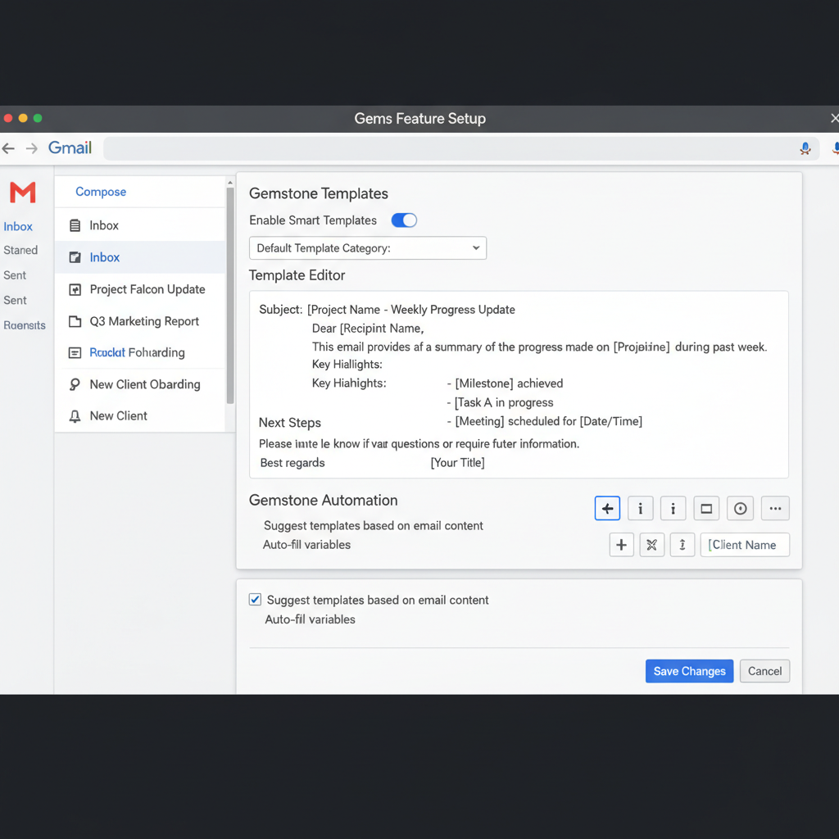
Task: Open the Default Template Category dropdown
Action: point(368,248)
